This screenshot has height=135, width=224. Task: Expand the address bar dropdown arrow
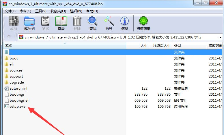(x=220, y=37)
